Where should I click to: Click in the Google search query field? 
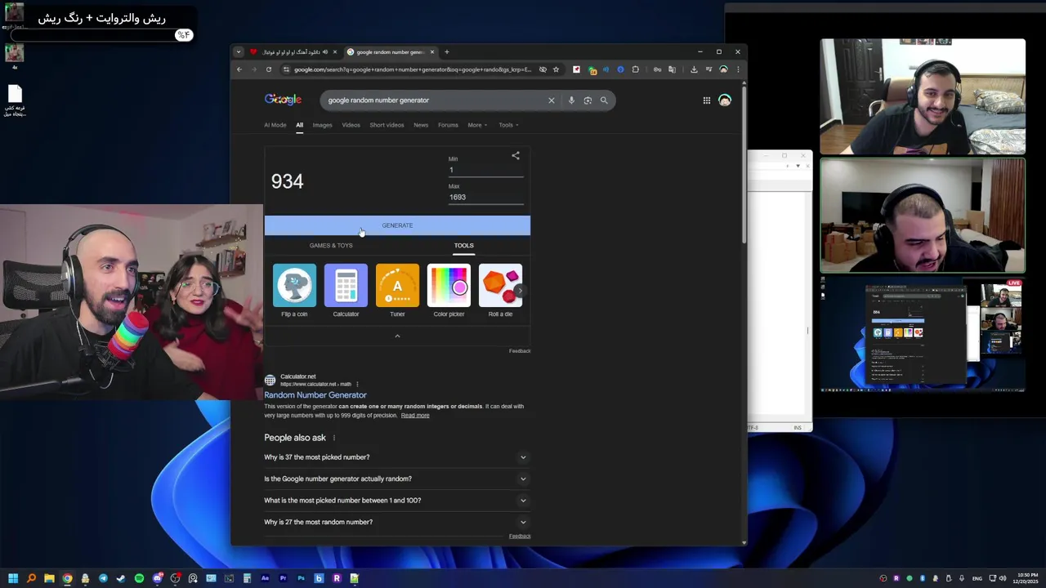coord(433,100)
